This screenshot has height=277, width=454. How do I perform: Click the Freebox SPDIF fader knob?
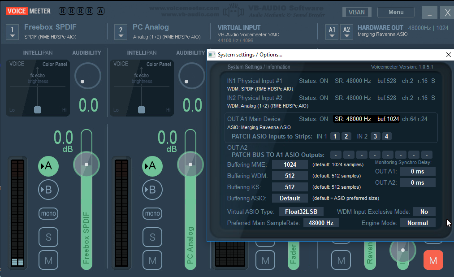pos(86,164)
